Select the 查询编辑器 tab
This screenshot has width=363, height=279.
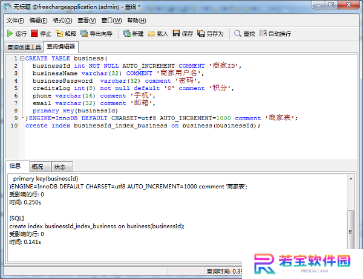click(x=61, y=46)
